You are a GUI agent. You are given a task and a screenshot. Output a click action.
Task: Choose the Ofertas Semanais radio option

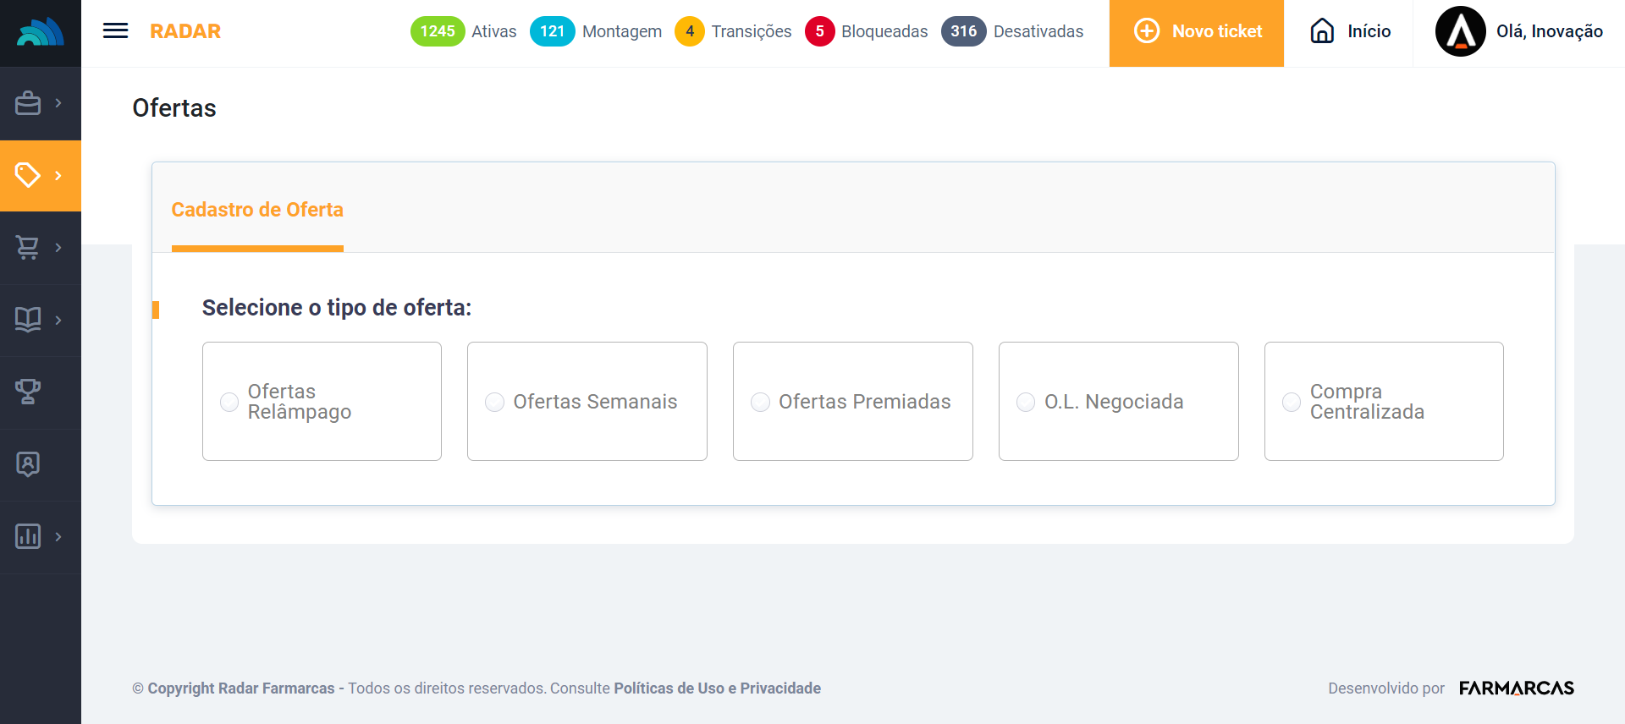click(x=495, y=402)
